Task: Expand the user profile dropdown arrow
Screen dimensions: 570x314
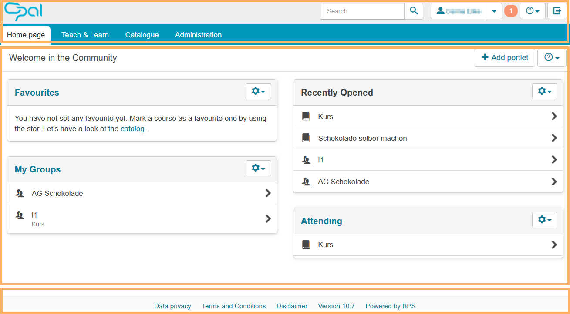Action: 494,11
